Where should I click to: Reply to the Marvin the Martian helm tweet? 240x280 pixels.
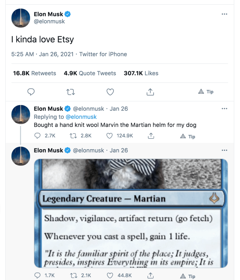[x=38, y=136]
